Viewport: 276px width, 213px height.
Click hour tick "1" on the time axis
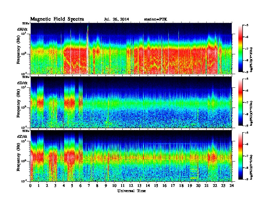39,186
